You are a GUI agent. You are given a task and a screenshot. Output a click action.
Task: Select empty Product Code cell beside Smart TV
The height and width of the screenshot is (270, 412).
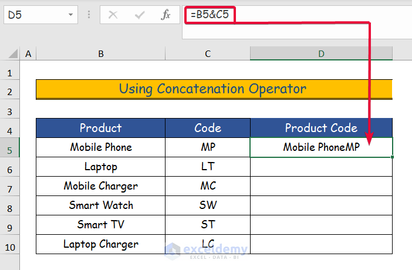point(321,225)
